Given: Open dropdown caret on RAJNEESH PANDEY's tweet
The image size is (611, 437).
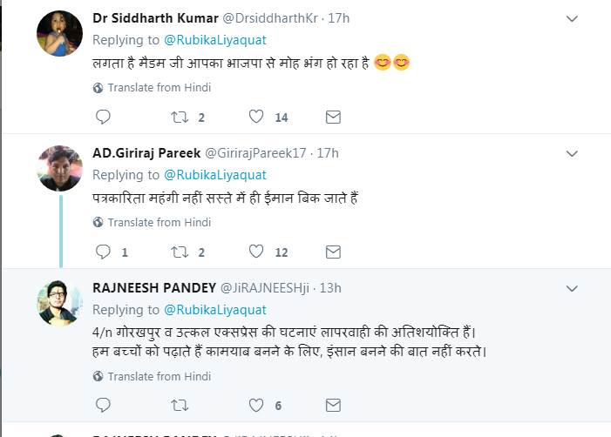Looking at the screenshot, I should (x=572, y=288).
